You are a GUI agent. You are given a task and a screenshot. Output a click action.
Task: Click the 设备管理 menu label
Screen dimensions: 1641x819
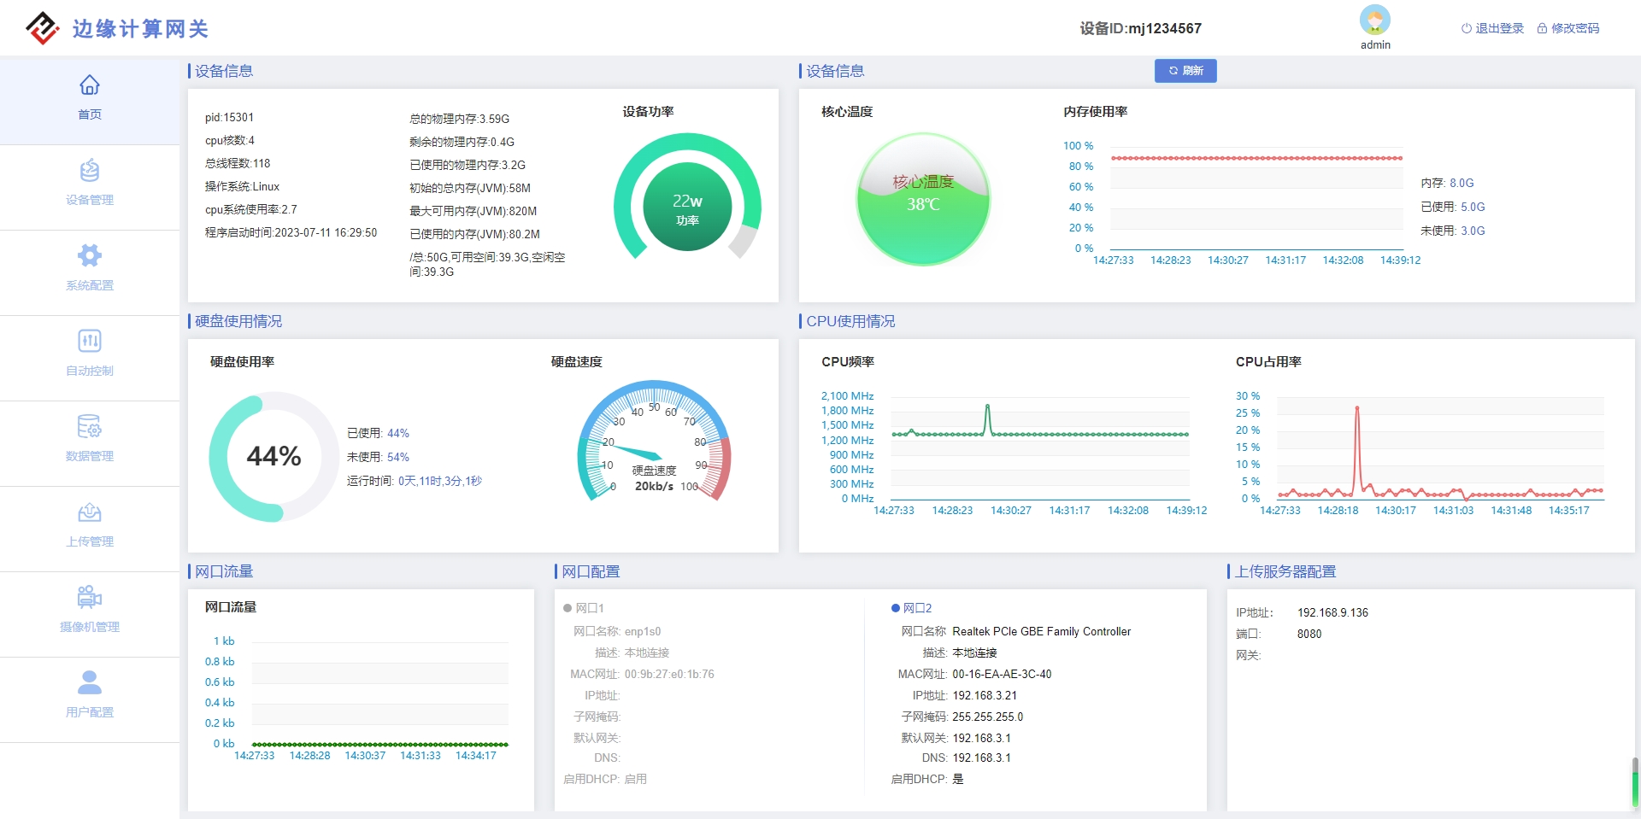[90, 200]
